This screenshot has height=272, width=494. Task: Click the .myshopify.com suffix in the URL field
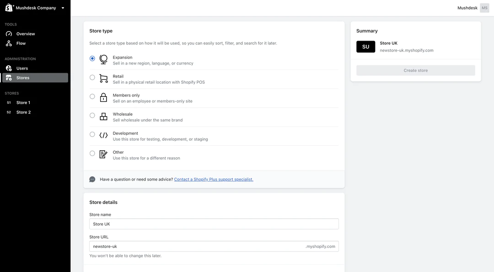click(x=320, y=246)
